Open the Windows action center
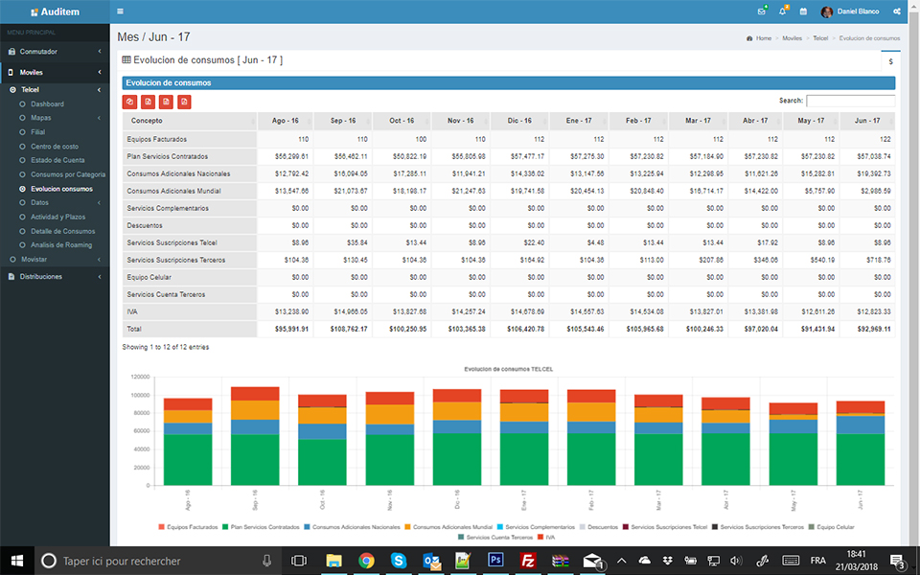The width and height of the screenshot is (920, 575). 897,562
